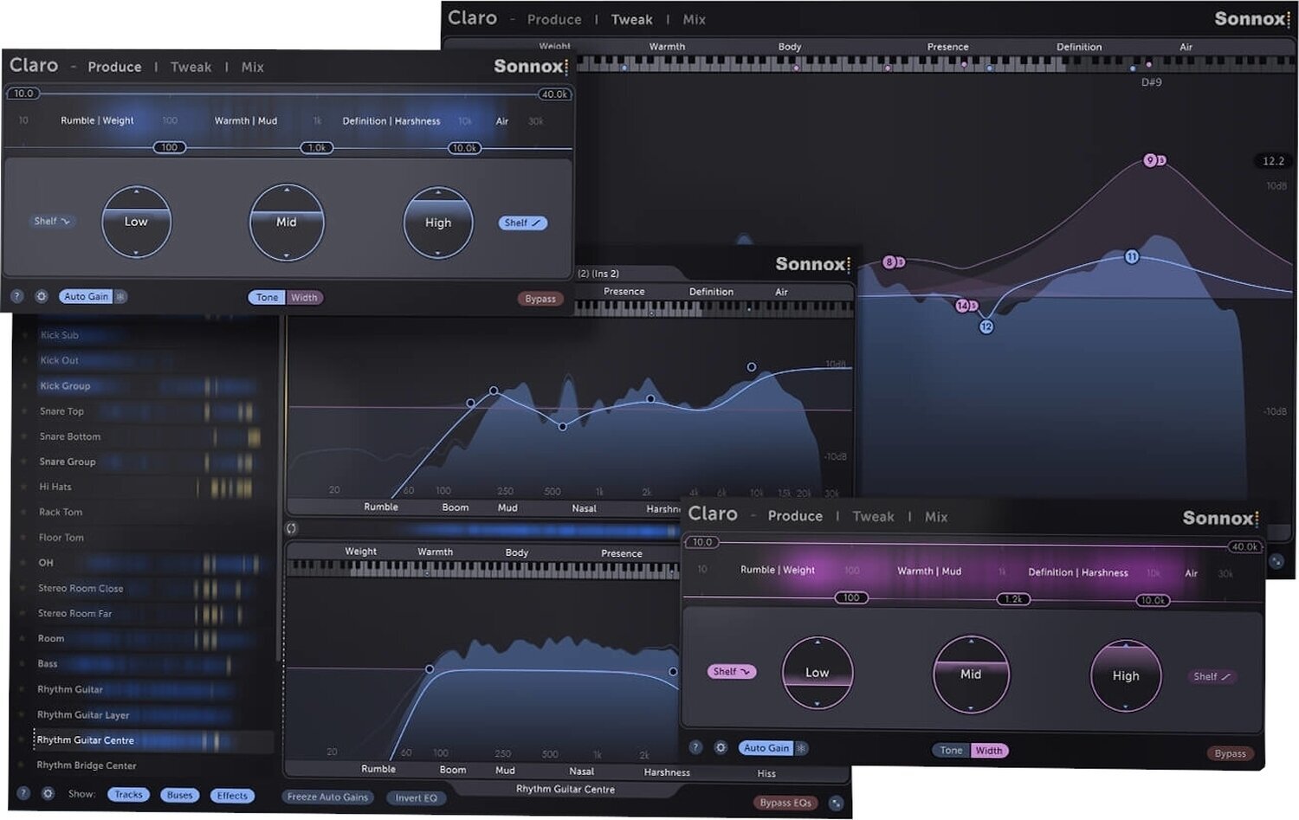Screen dimensions: 1299x820
Task: Toggle Effects visibility in Mix window
Action: pos(232,796)
